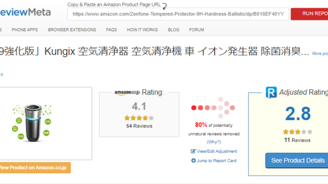Click View Product on Amazon.co.jp button

tap(35, 168)
